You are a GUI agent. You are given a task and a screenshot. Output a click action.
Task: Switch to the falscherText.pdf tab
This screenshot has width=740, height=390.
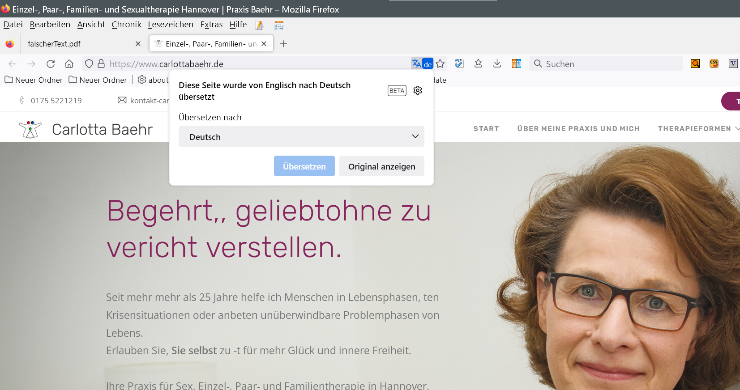[x=76, y=44]
